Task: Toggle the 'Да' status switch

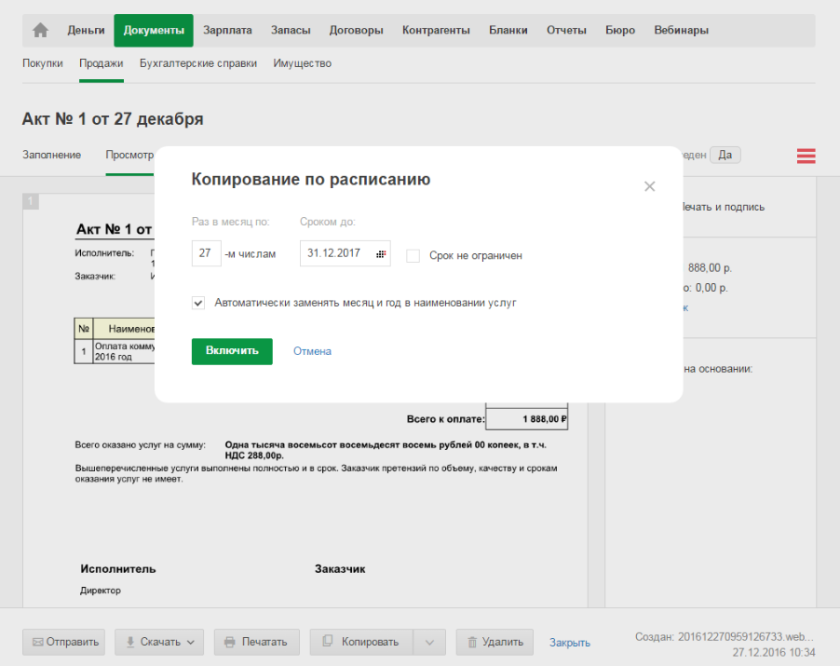Action: click(x=725, y=155)
